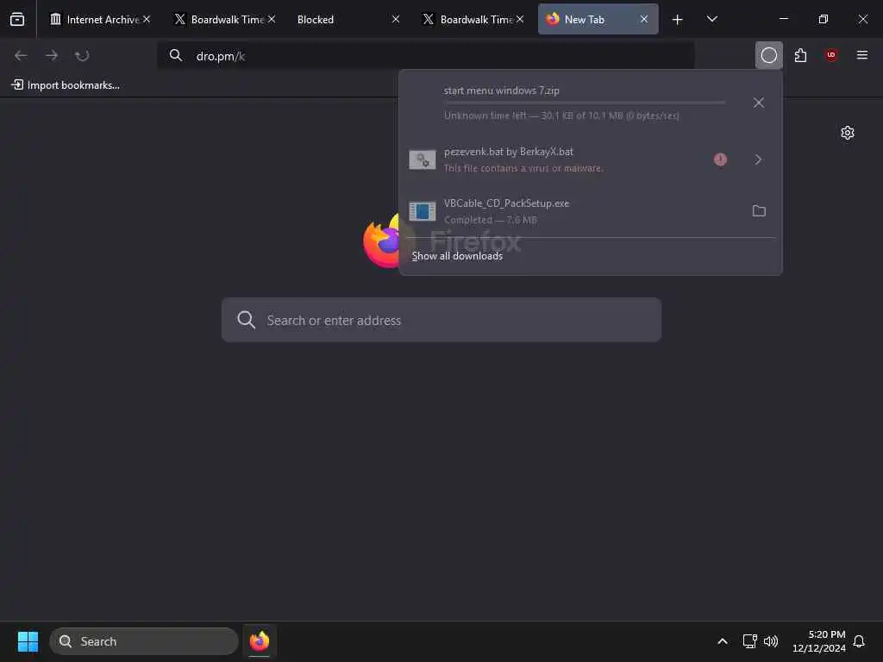Click Import bookmarks in the bookmarks toolbar
Image resolution: width=883 pixels, height=662 pixels.
pyautogui.click(x=66, y=85)
